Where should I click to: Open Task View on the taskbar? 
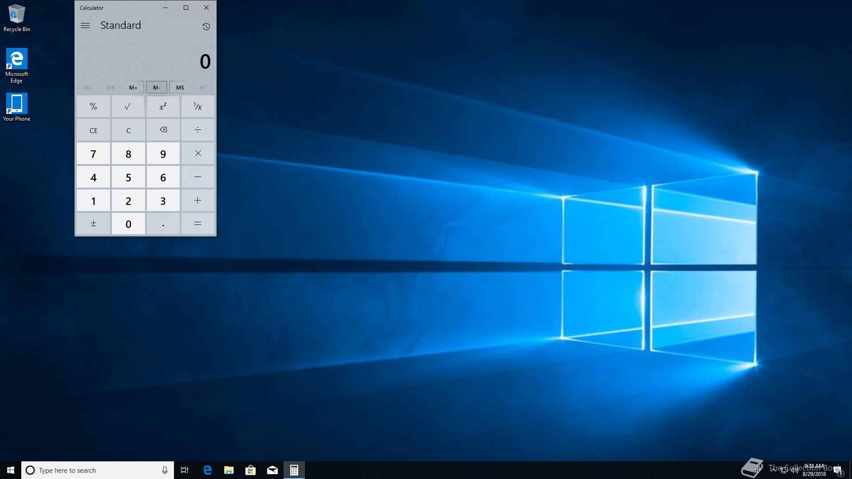click(185, 470)
